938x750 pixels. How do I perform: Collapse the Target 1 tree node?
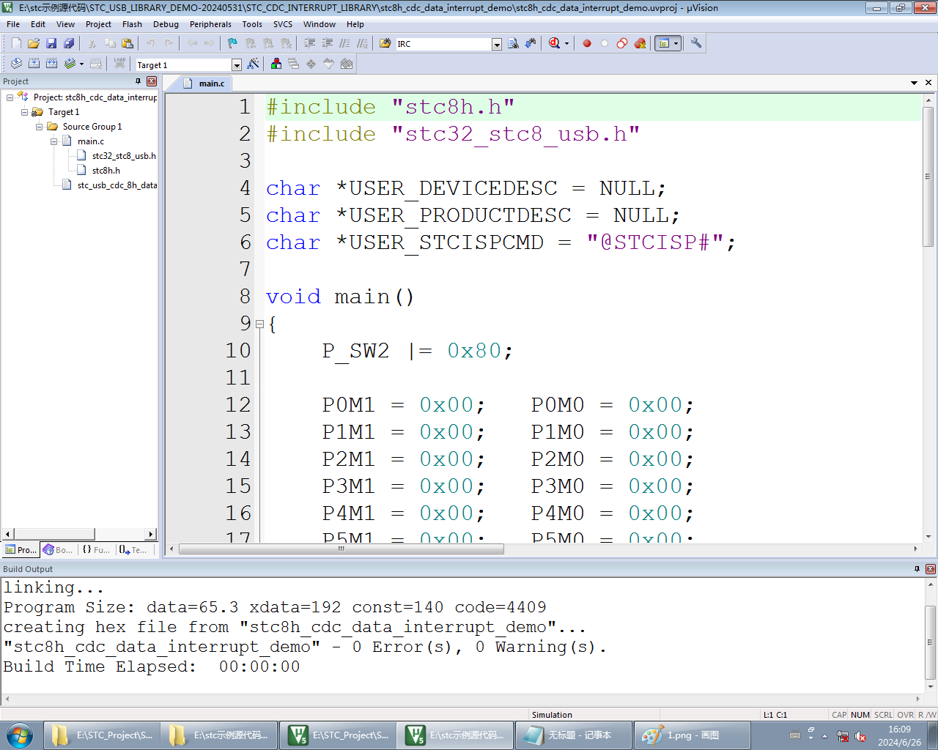pyautogui.click(x=24, y=112)
